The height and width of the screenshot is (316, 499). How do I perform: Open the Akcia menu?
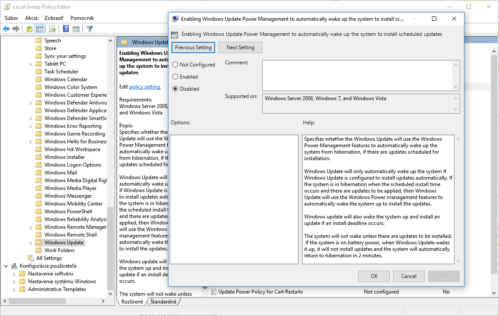[31, 18]
